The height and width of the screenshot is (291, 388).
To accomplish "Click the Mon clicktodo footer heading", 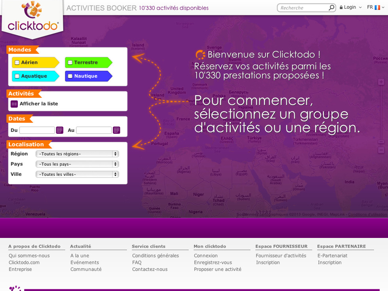I will click(x=210, y=246).
